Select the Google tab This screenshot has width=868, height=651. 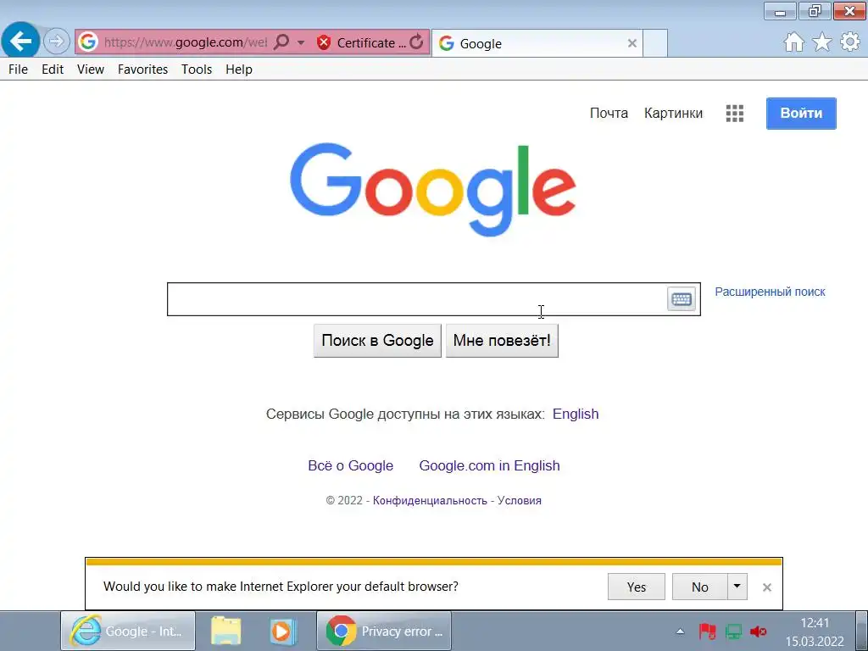537,43
